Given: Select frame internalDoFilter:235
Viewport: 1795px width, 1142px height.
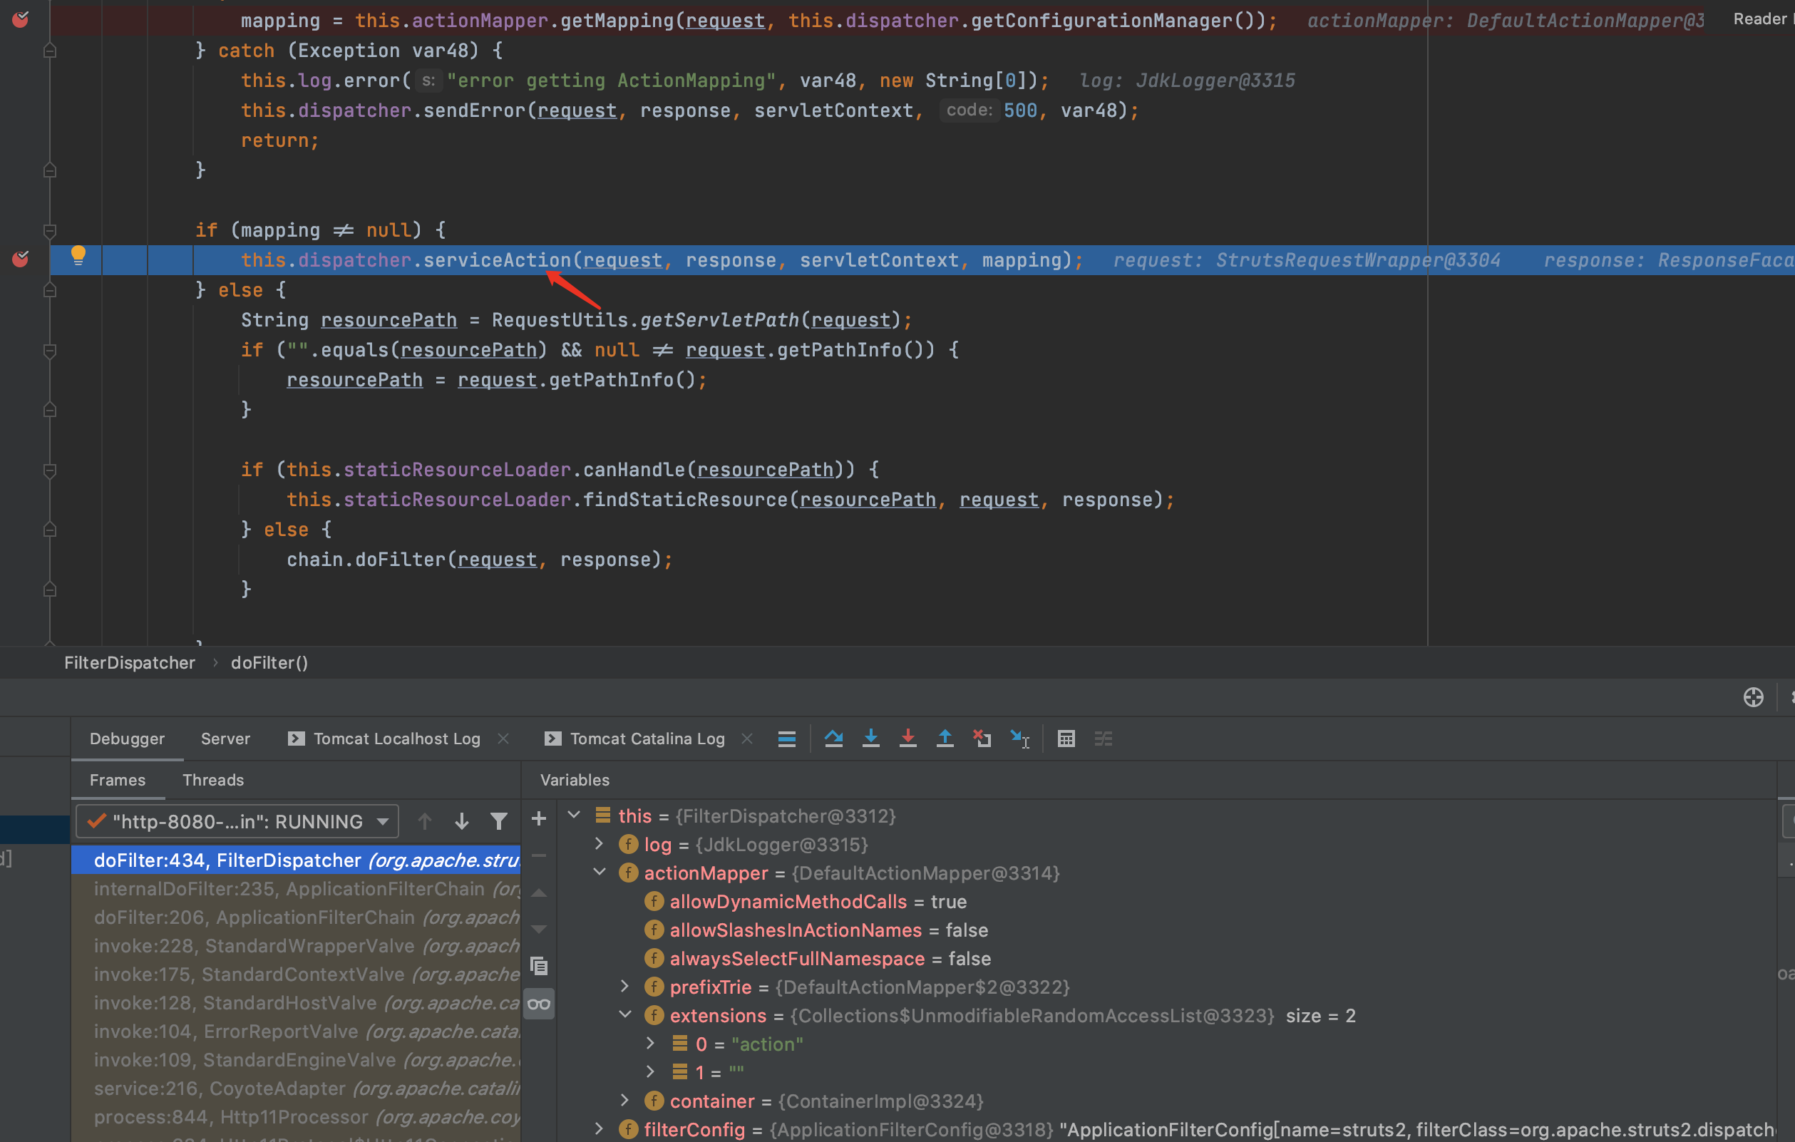Looking at the screenshot, I should 296,888.
